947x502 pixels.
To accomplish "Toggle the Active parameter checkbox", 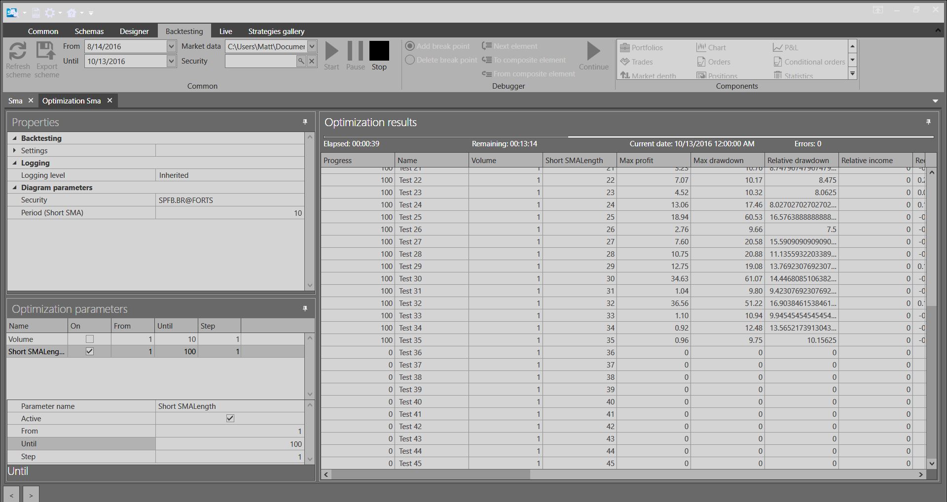I will (230, 418).
